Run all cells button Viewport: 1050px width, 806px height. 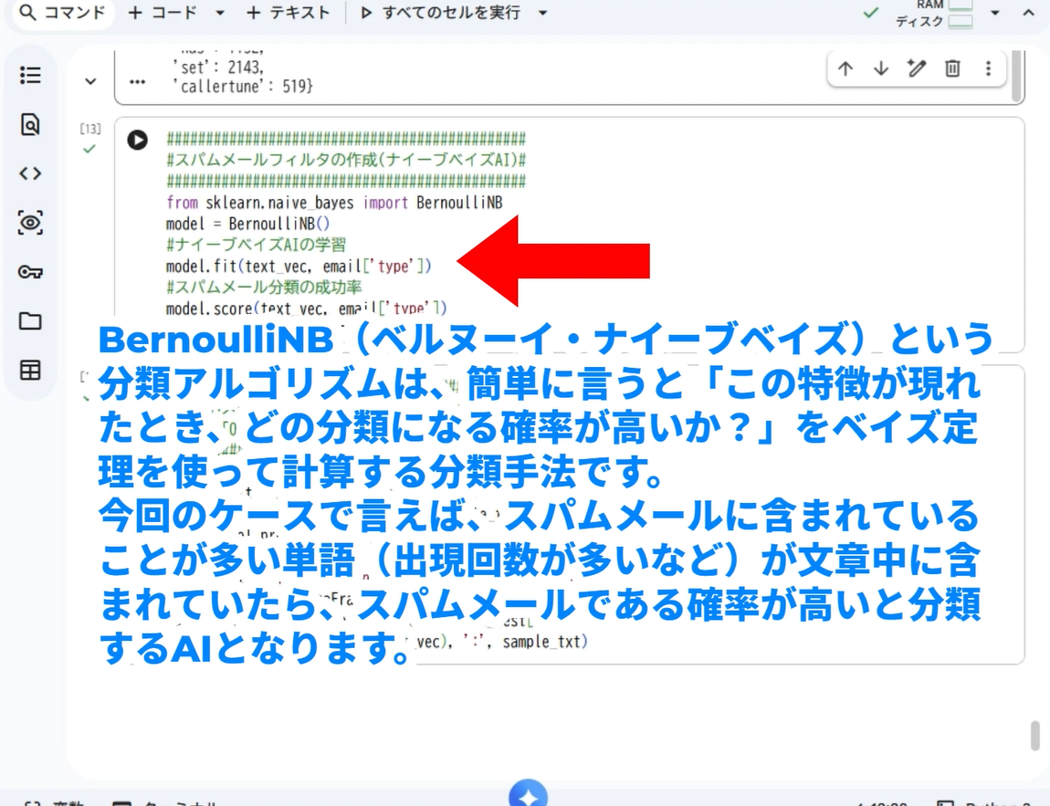[440, 13]
